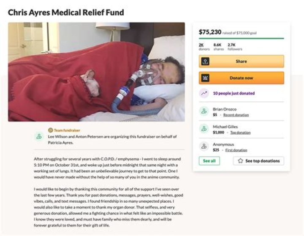
Task: Open the Recent donation link
Action: pos(236,115)
